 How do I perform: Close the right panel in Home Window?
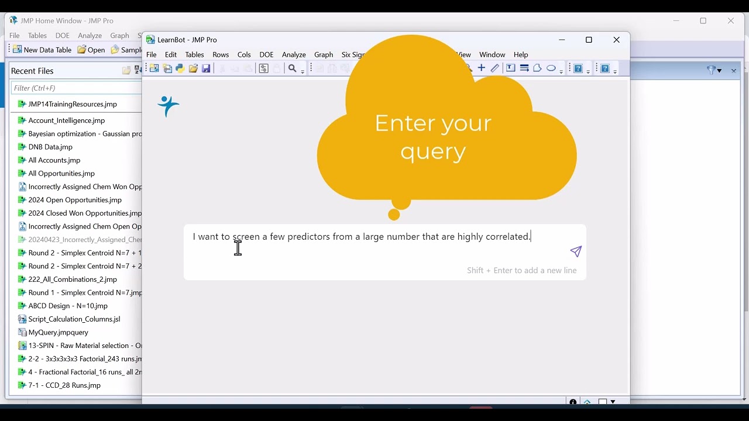[734, 71]
